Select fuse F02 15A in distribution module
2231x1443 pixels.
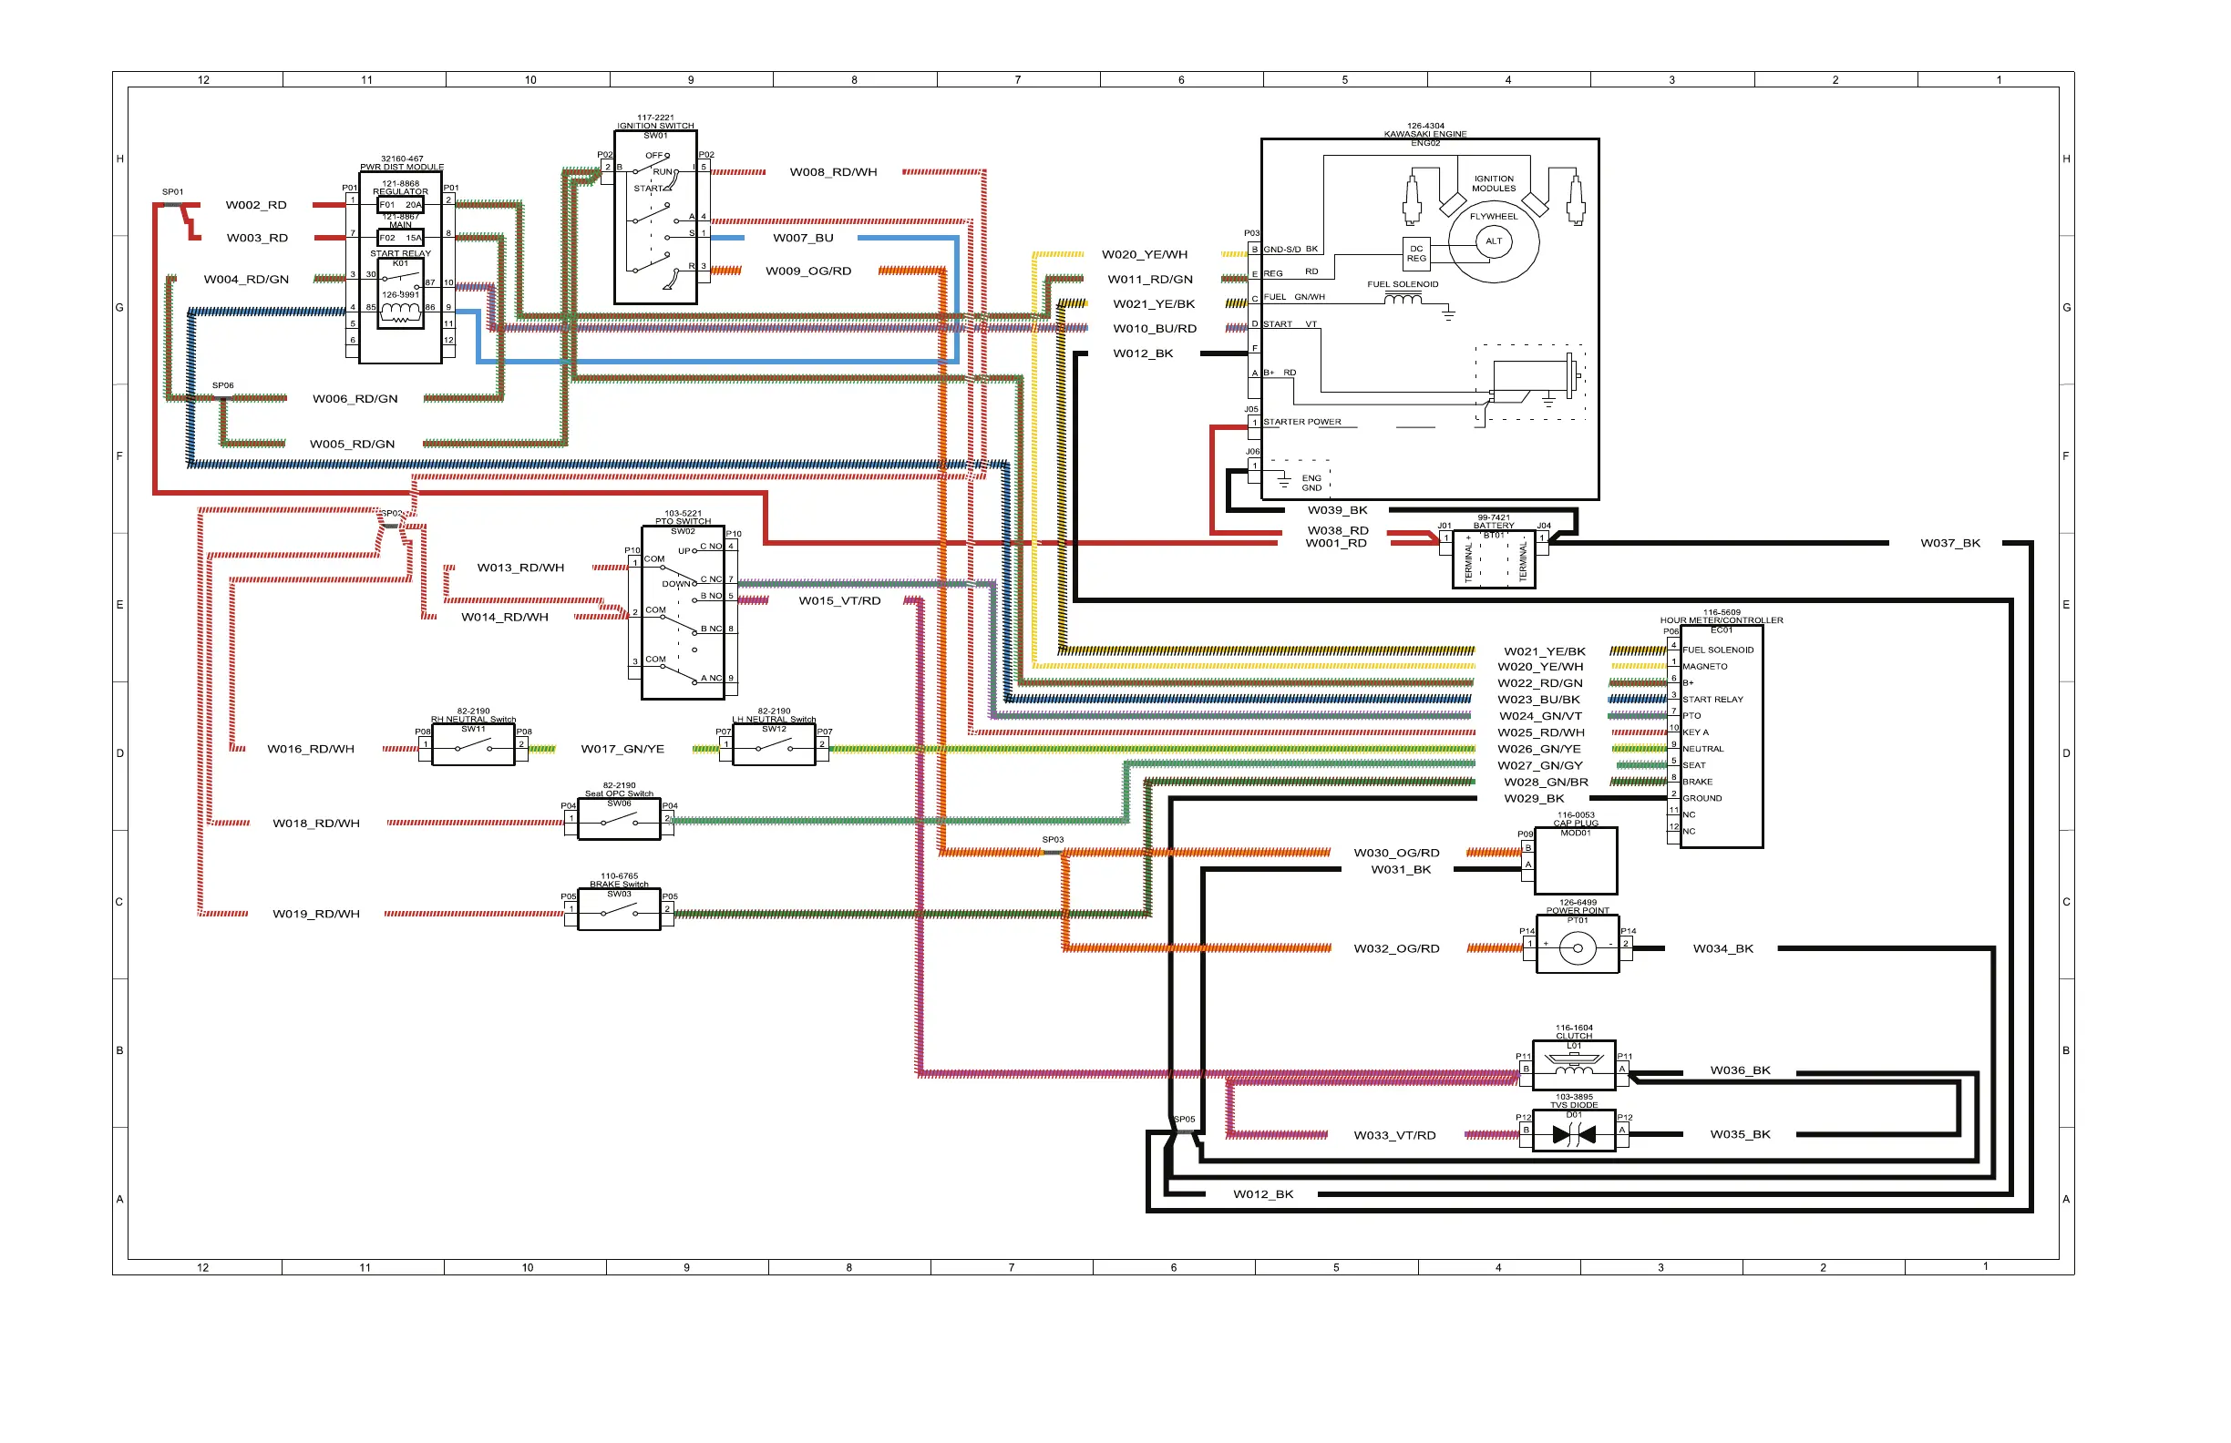400,238
